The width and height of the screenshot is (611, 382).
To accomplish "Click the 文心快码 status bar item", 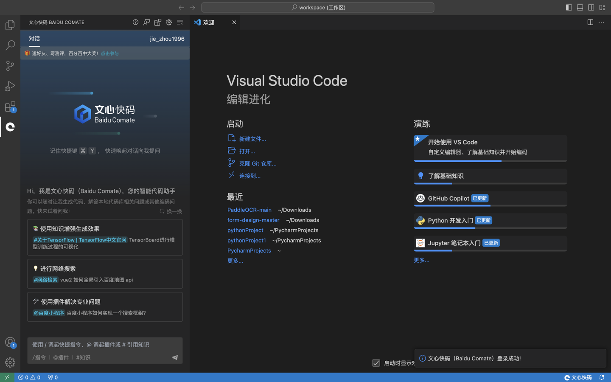I will [578, 377].
